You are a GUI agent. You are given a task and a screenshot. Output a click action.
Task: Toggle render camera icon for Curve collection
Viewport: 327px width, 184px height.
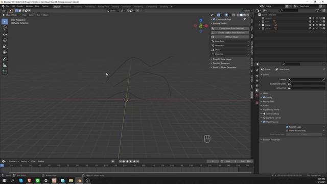point(324,25)
